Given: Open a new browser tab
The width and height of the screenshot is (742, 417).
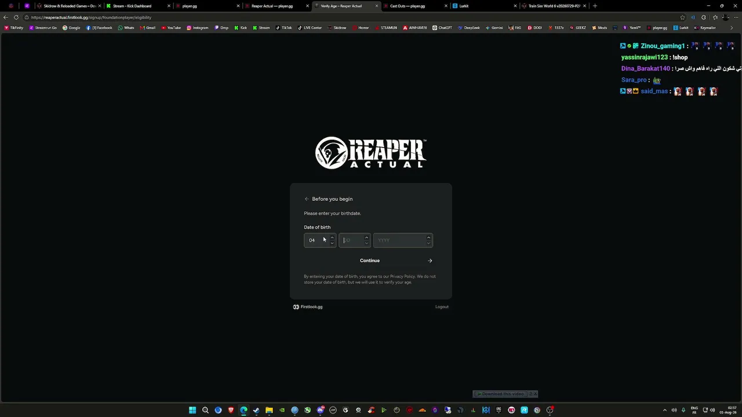Looking at the screenshot, I should (x=595, y=6).
